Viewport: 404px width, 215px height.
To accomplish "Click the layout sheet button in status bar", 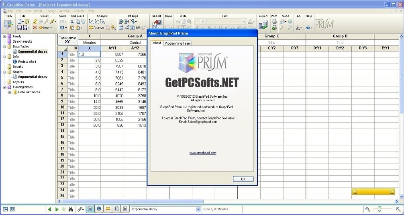I will click(125, 209).
